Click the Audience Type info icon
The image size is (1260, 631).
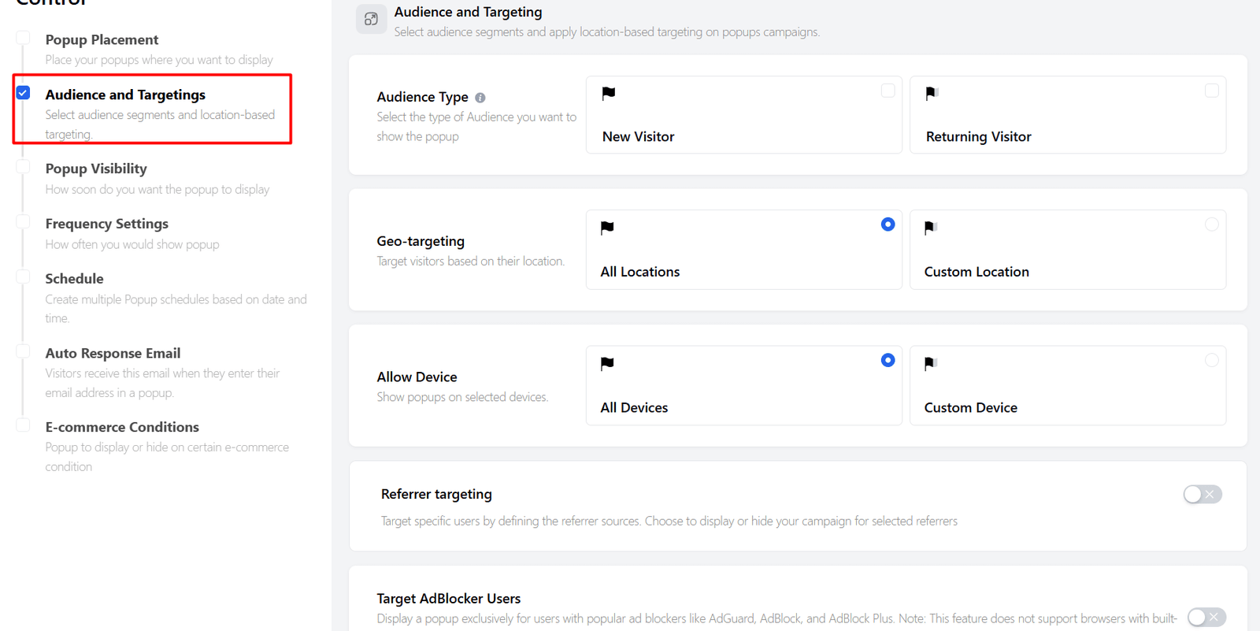(480, 98)
